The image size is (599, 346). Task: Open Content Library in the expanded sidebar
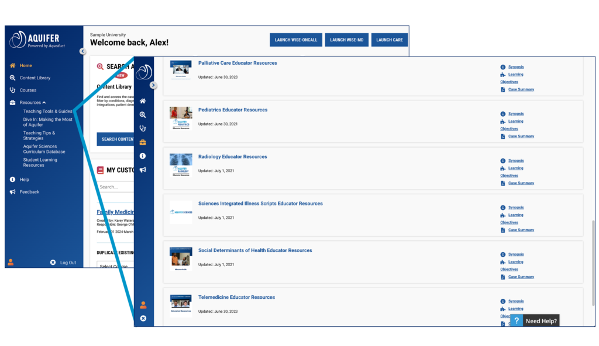[x=35, y=78]
